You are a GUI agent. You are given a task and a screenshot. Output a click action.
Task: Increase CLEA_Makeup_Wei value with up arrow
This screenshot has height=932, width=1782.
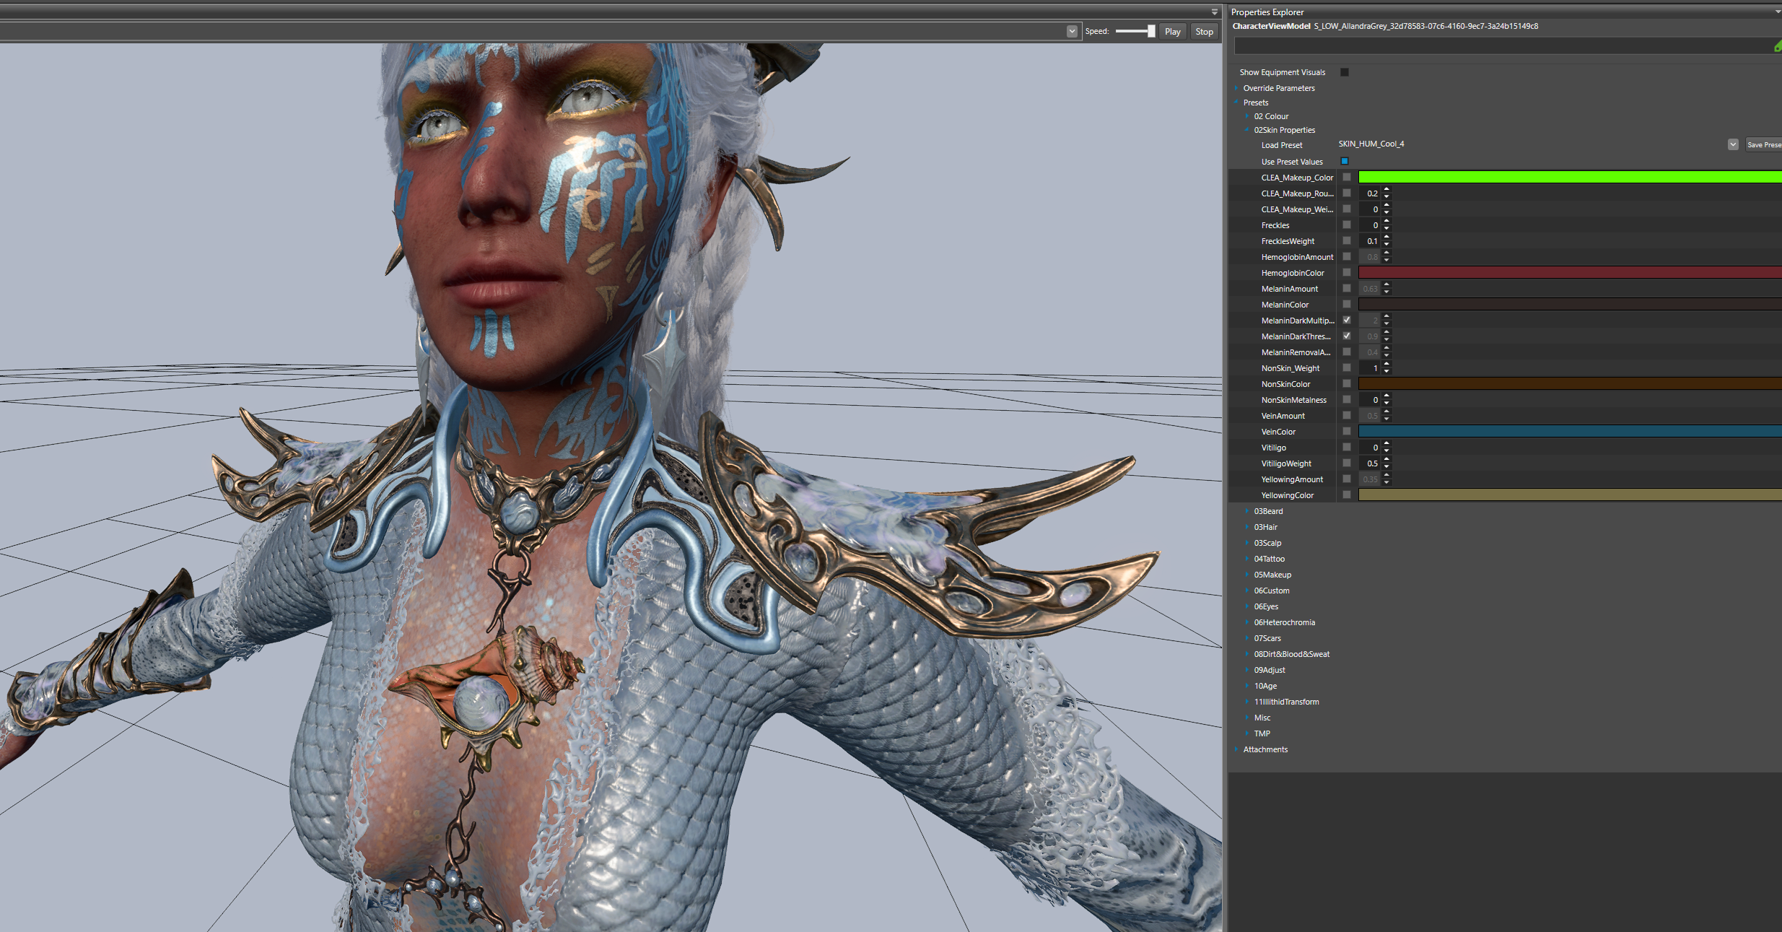click(x=1386, y=206)
